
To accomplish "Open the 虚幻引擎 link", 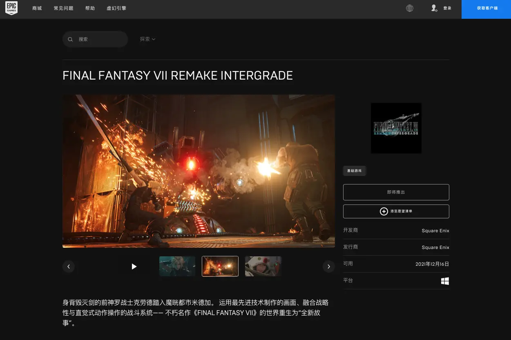I will [116, 8].
